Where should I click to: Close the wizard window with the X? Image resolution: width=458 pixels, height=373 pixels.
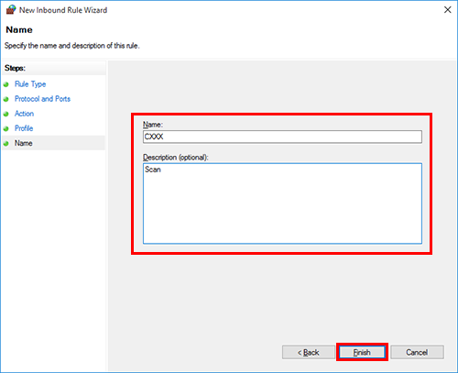[x=448, y=10]
